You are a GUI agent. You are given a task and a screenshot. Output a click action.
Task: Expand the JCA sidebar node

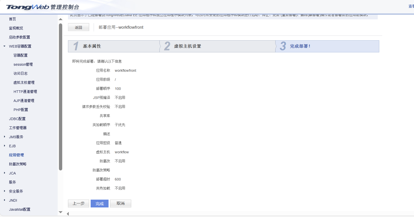tap(5, 173)
